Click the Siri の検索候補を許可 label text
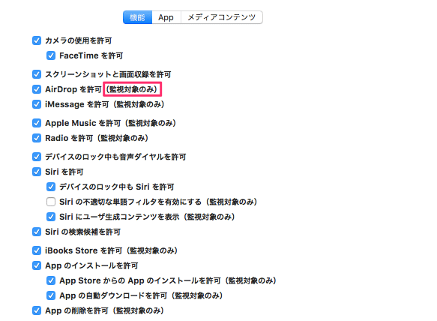This screenshot has height=321, width=437. (x=82, y=232)
